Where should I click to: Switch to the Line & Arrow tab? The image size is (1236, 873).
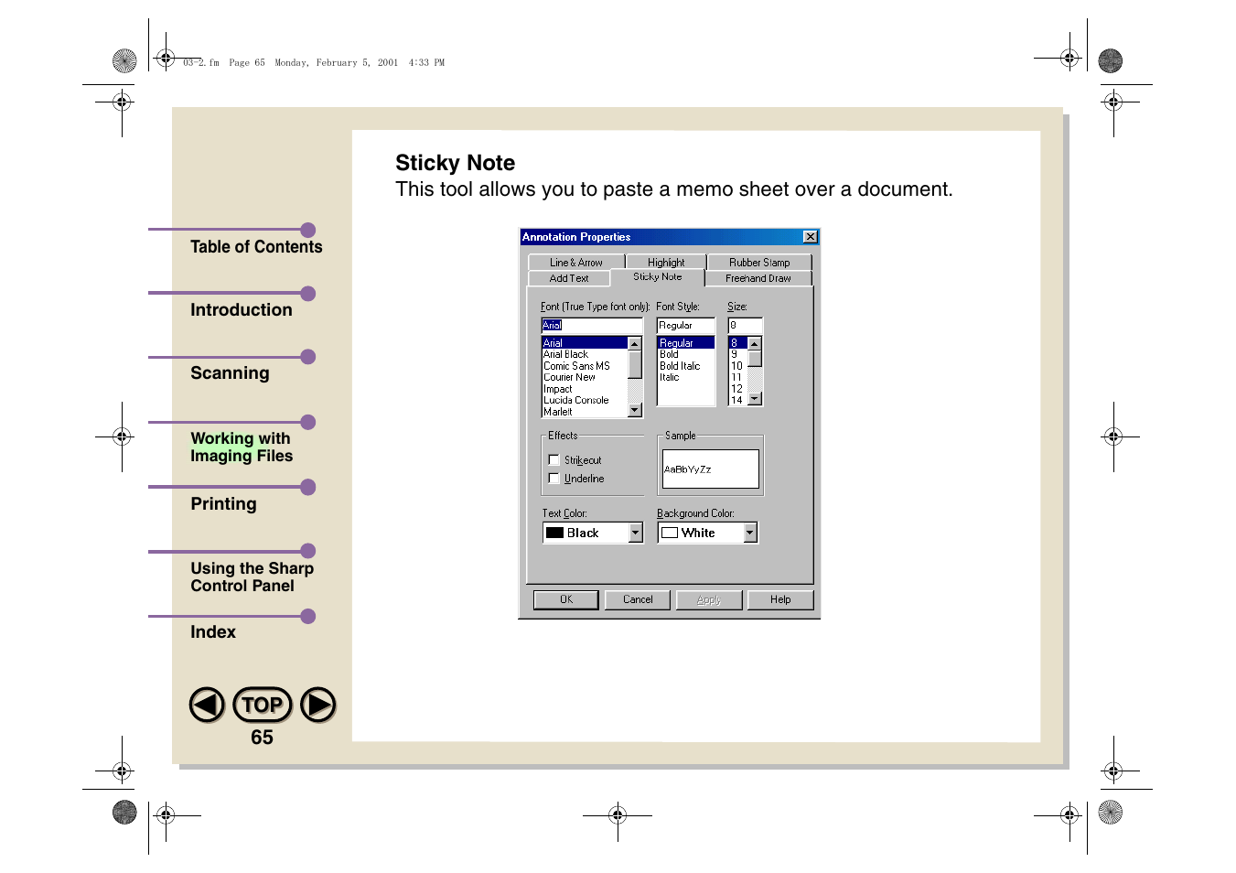[x=576, y=262]
